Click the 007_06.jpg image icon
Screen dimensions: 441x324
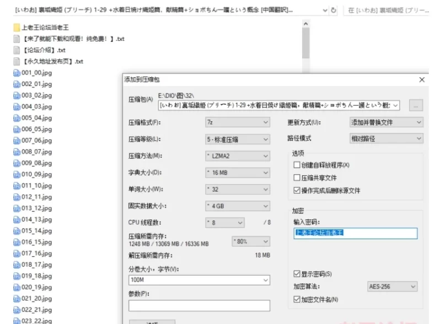pos(17,141)
